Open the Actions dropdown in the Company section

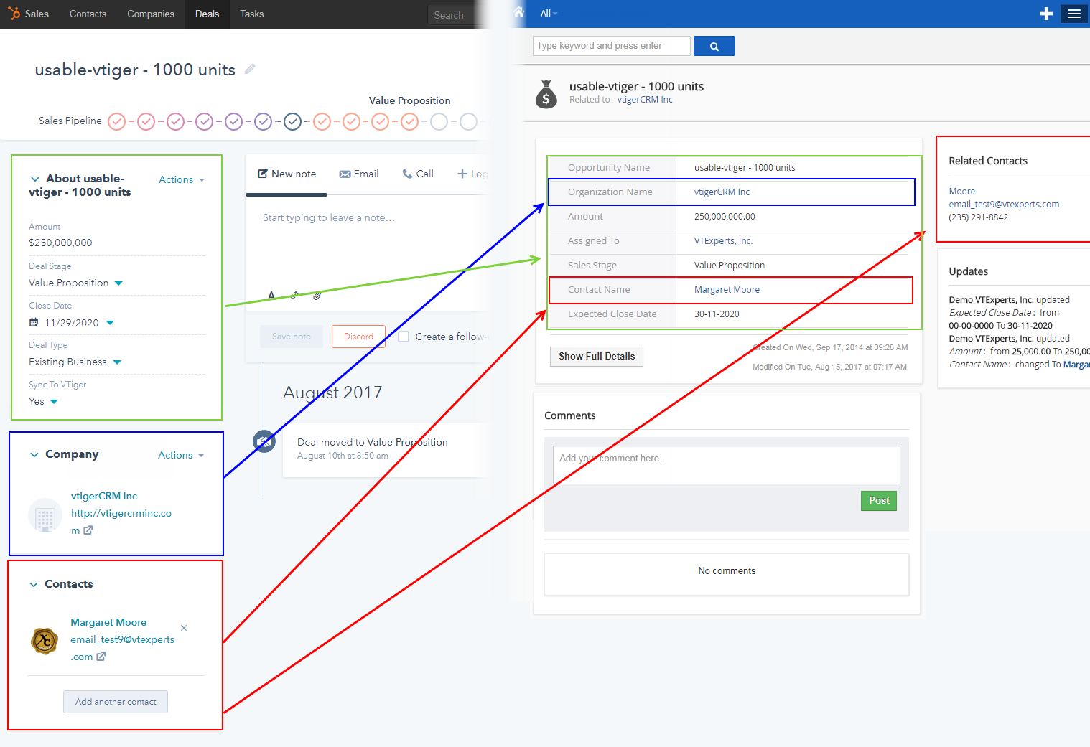coord(181,455)
